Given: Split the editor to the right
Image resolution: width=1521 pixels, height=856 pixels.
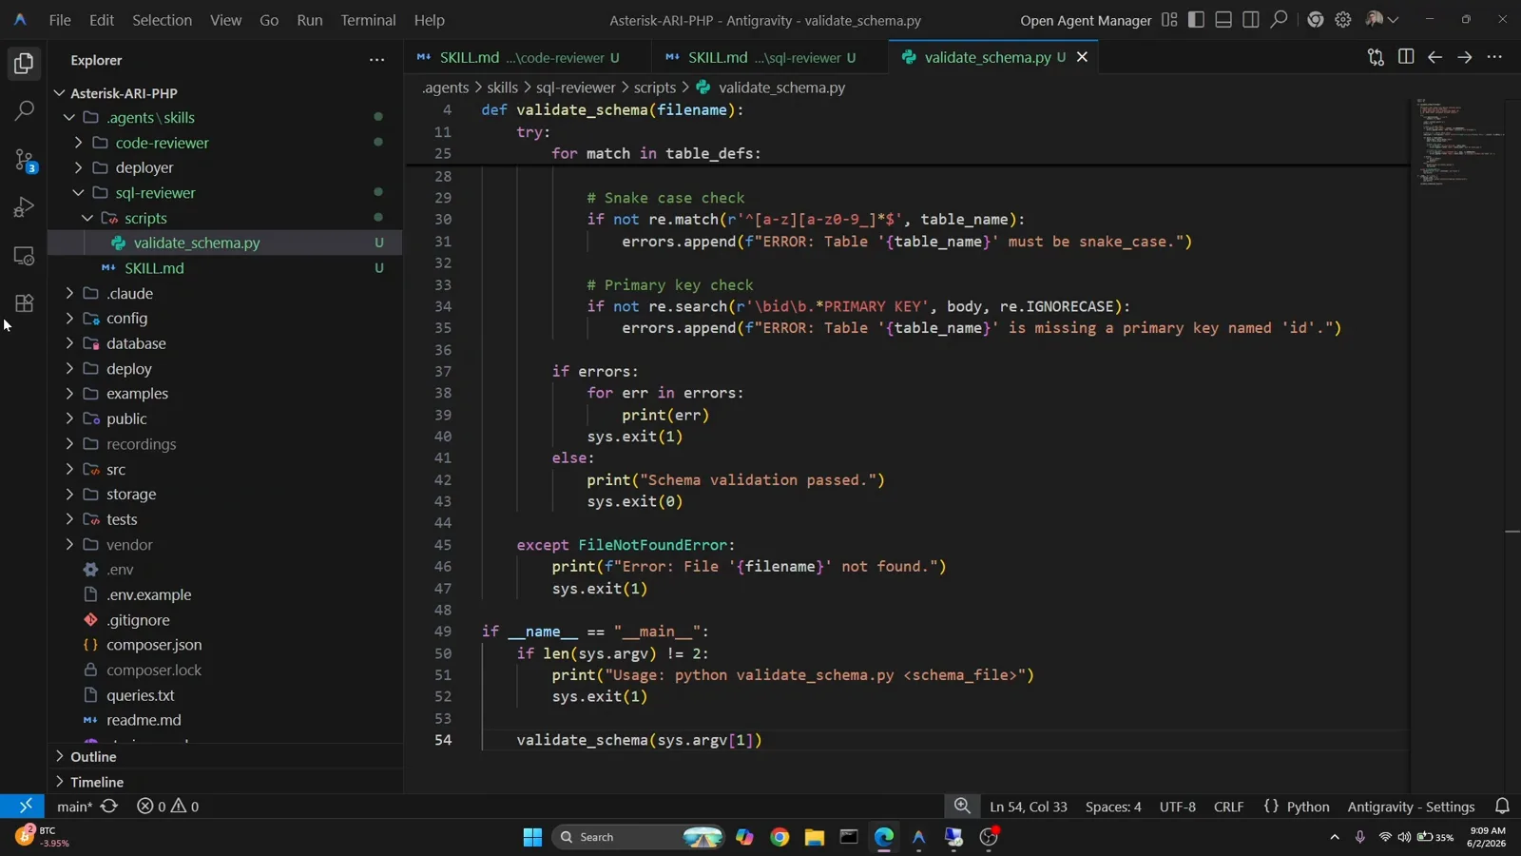Looking at the screenshot, I should pyautogui.click(x=1406, y=58).
